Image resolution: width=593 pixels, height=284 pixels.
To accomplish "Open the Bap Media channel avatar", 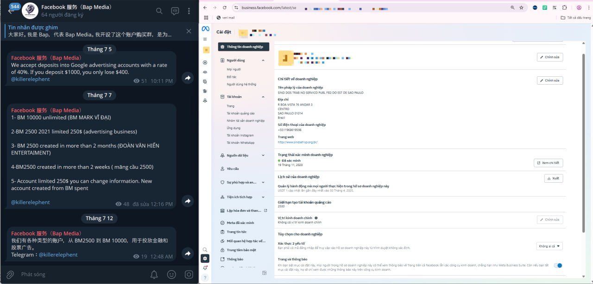I will tap(30, 10).
